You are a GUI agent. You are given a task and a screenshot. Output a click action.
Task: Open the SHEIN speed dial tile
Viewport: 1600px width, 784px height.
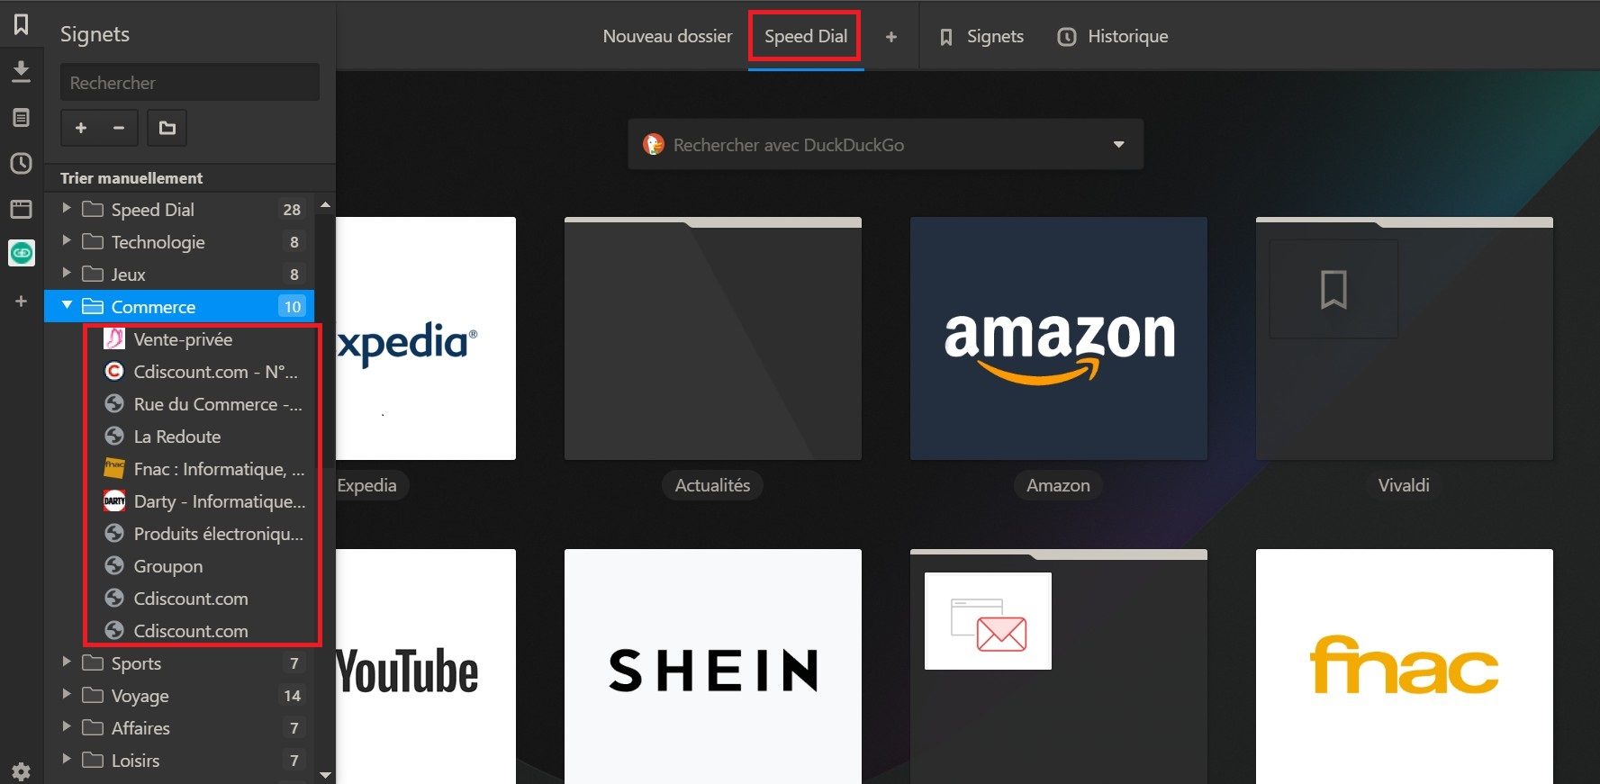713,666
